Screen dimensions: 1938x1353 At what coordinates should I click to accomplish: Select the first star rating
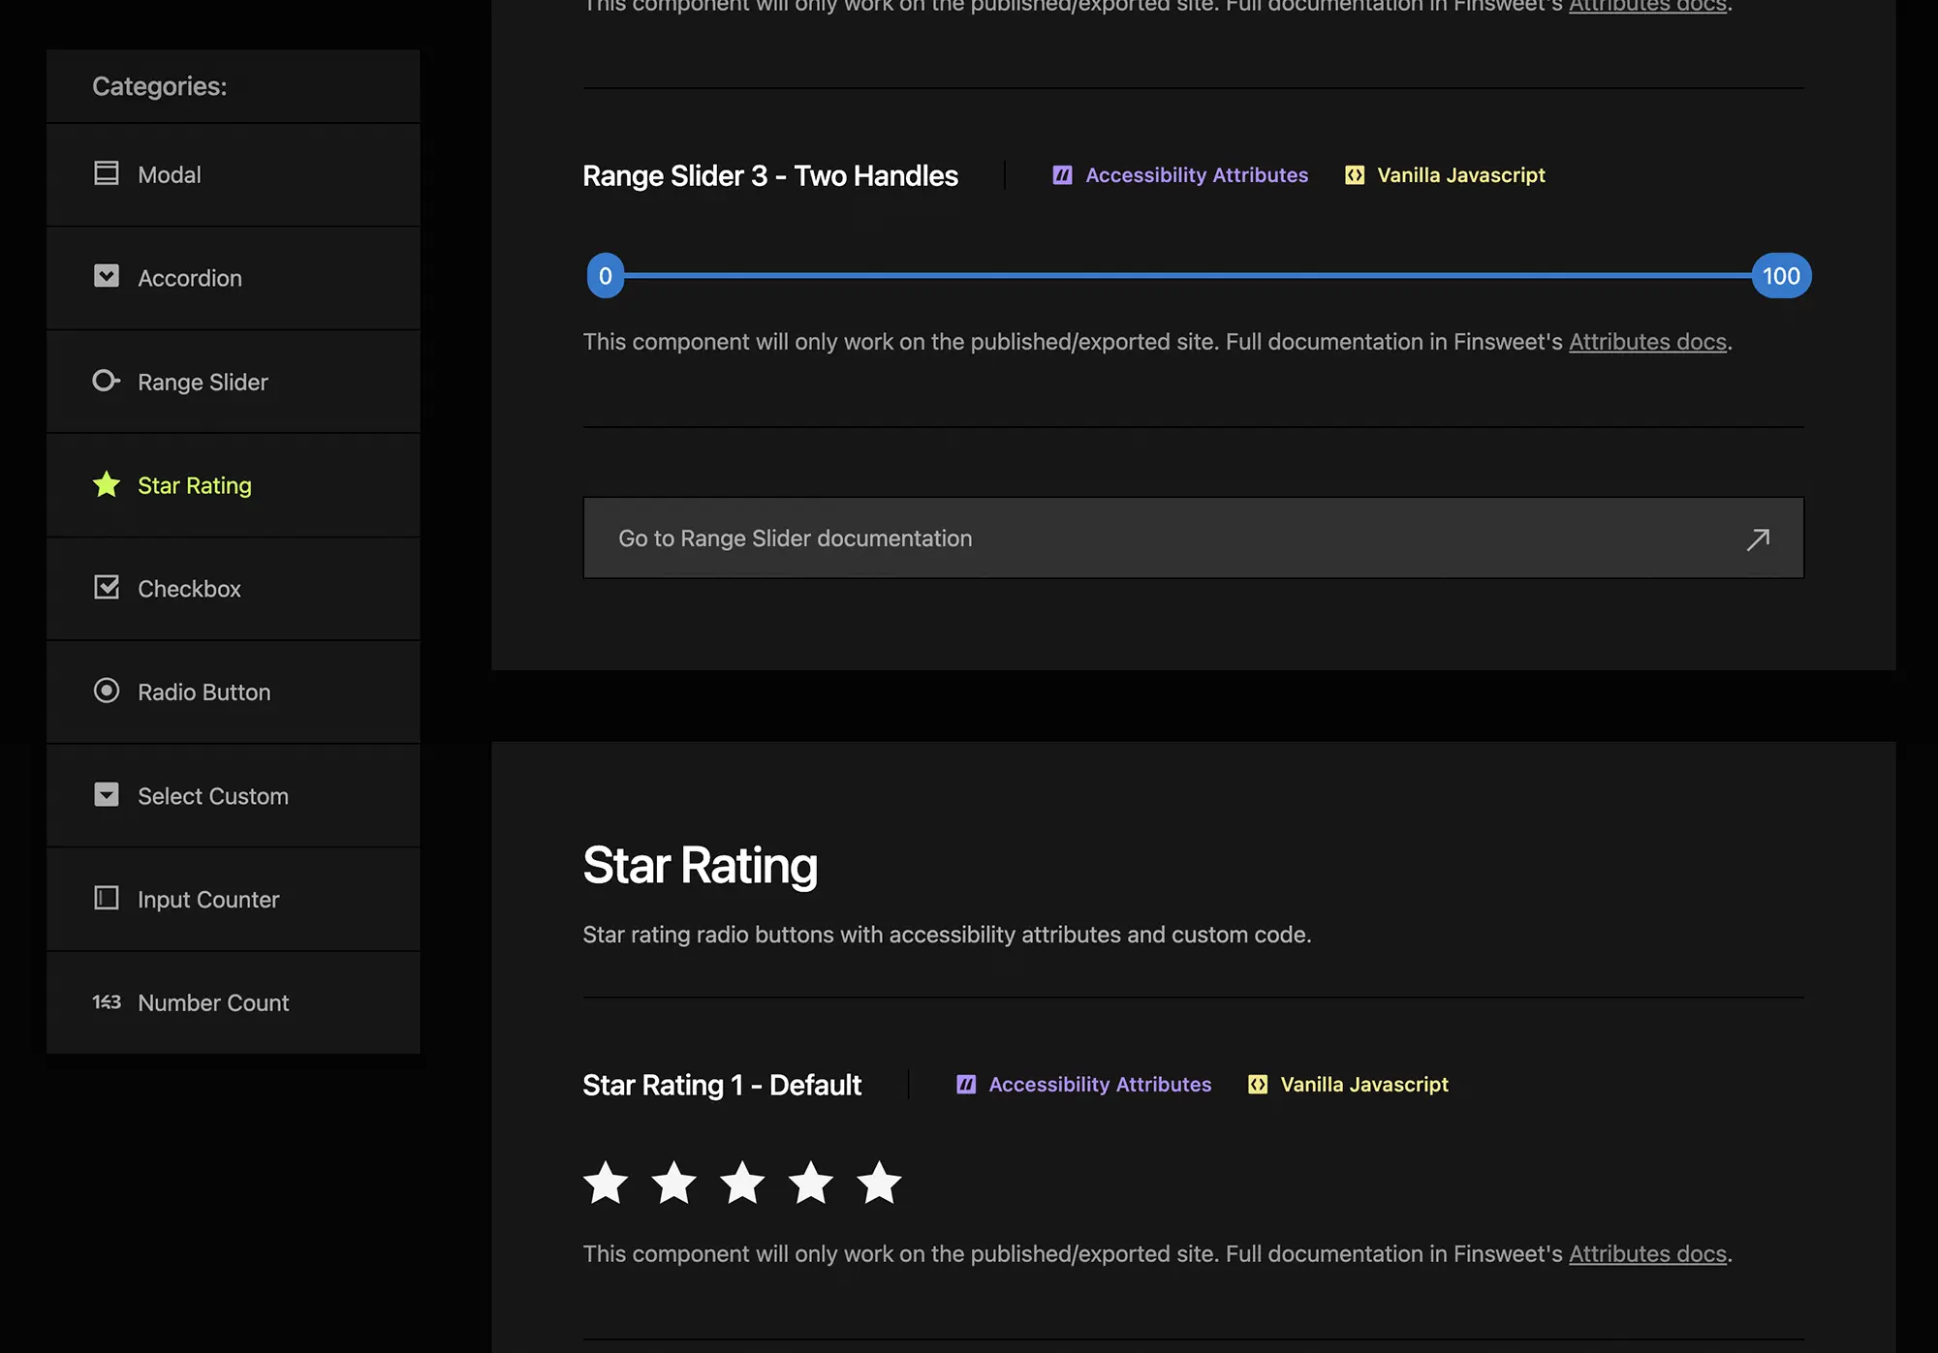(x=606, y=1183)
